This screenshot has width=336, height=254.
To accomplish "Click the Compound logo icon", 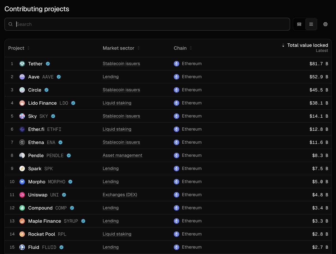I will [x=22, y=208].
